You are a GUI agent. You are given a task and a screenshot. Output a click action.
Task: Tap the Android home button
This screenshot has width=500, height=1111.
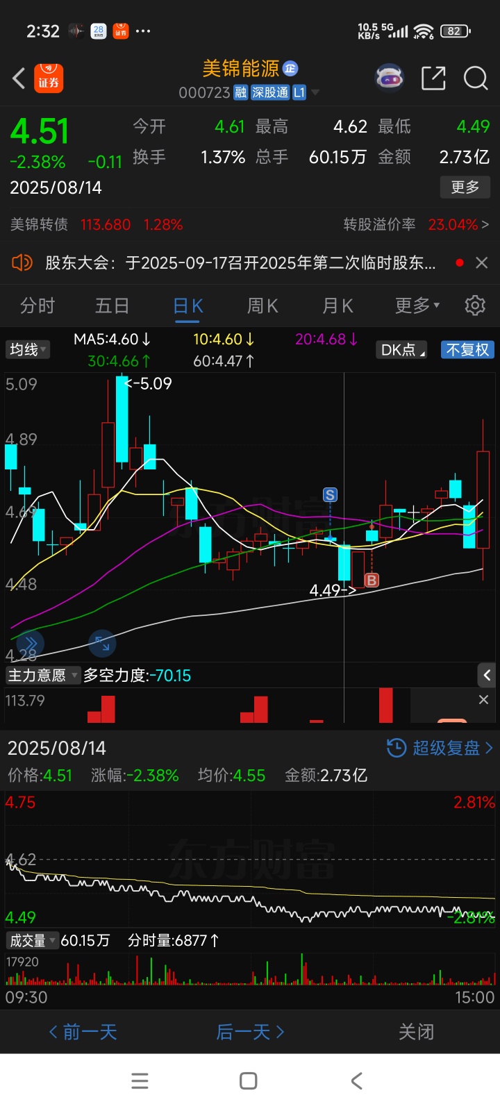249,1080
